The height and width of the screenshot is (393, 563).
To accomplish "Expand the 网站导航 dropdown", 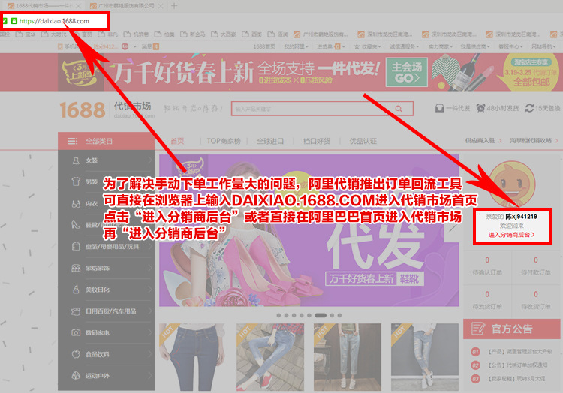I will pyautogui.click(x=543, y=46).
